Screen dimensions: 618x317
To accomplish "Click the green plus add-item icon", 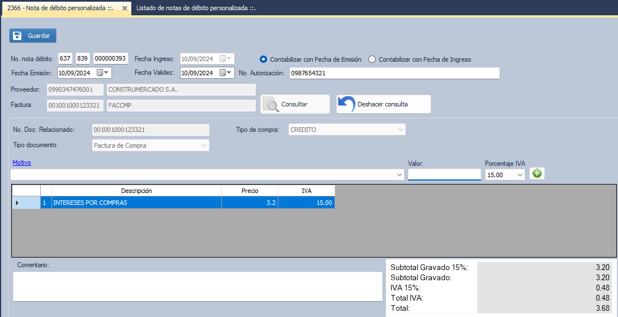I will click(x=537, y=174).
